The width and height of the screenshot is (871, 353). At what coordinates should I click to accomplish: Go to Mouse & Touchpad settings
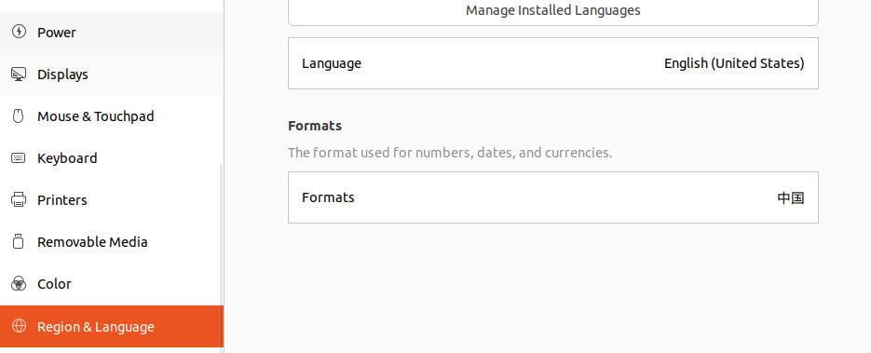(x=112, y=116)
